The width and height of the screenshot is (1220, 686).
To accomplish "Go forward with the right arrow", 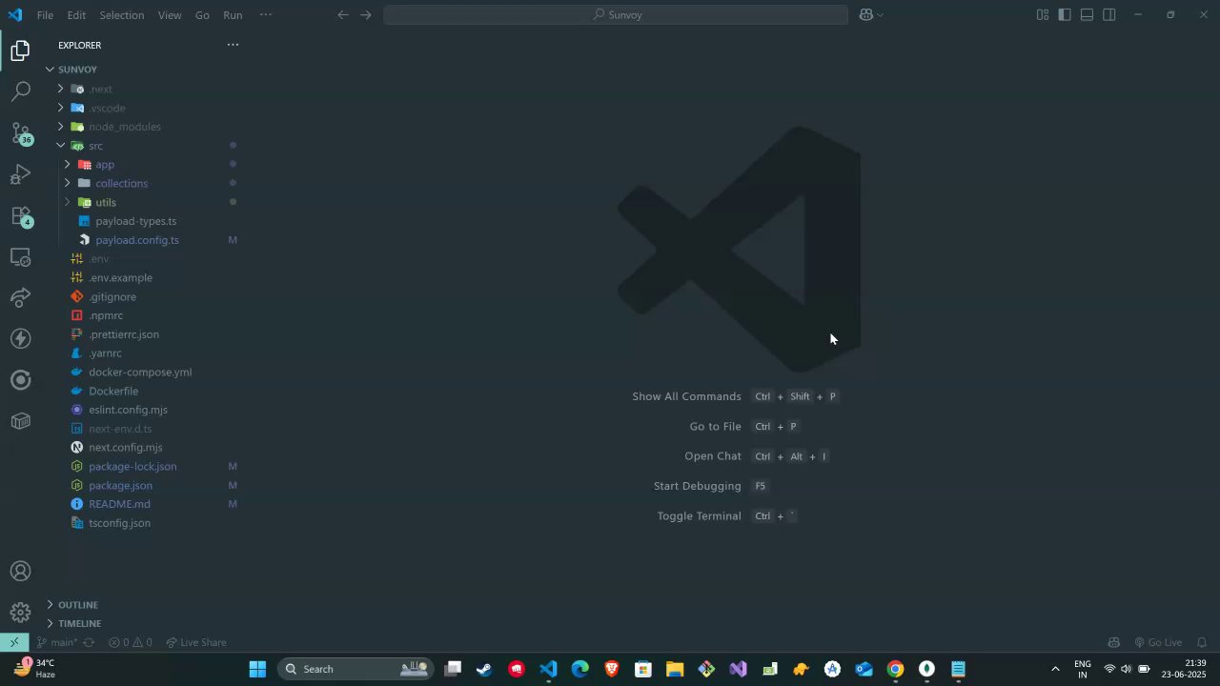I will [366, 14].
